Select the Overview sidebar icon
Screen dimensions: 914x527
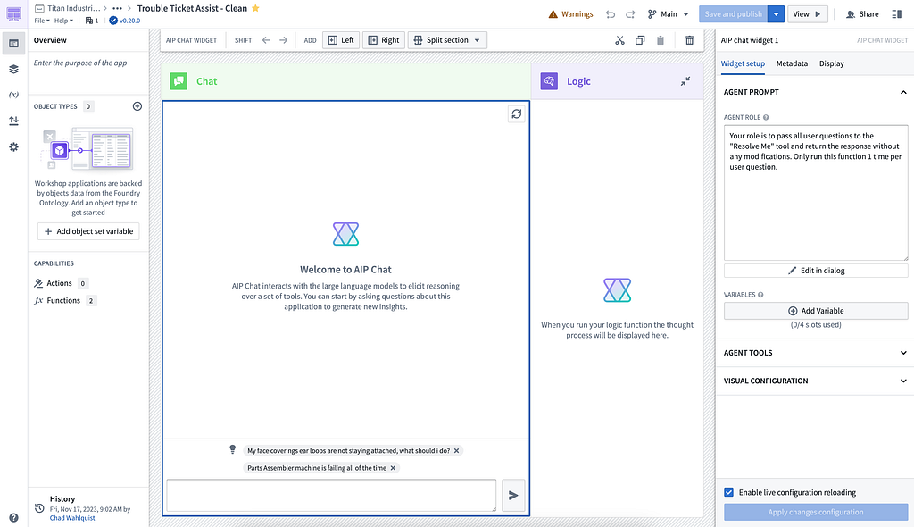[x=13, y=43]
